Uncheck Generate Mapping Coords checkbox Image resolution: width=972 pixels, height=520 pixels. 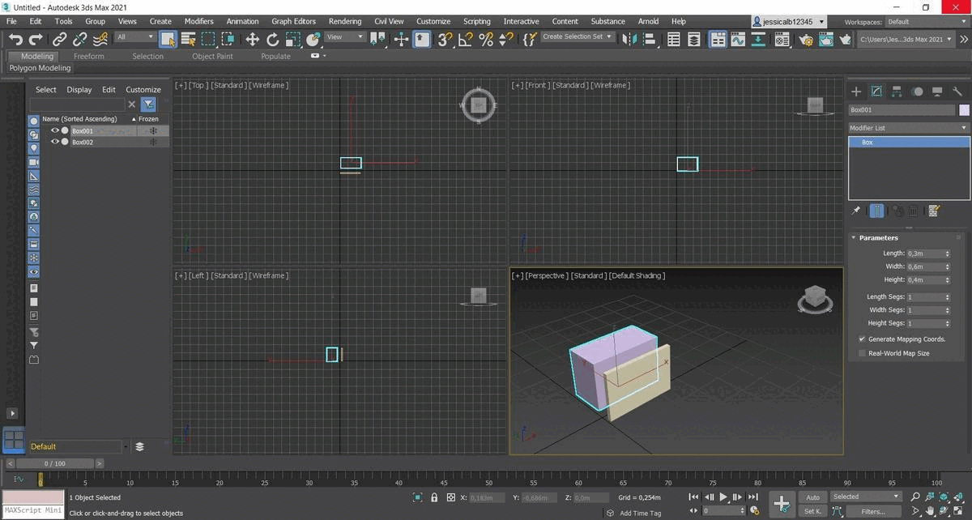point(861,339)
